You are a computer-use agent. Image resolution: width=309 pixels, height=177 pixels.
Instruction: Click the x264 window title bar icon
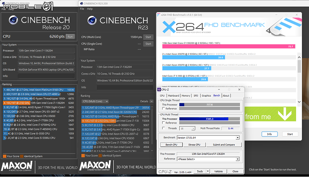pyautogui.click(x=158, y=15)
